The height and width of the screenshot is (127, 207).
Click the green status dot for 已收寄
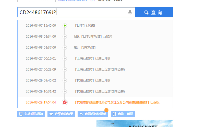coord(65,26)
